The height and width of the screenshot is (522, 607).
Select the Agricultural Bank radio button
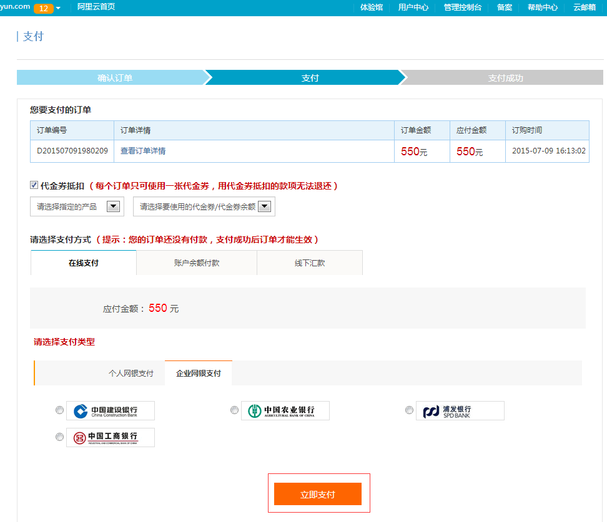234,410
